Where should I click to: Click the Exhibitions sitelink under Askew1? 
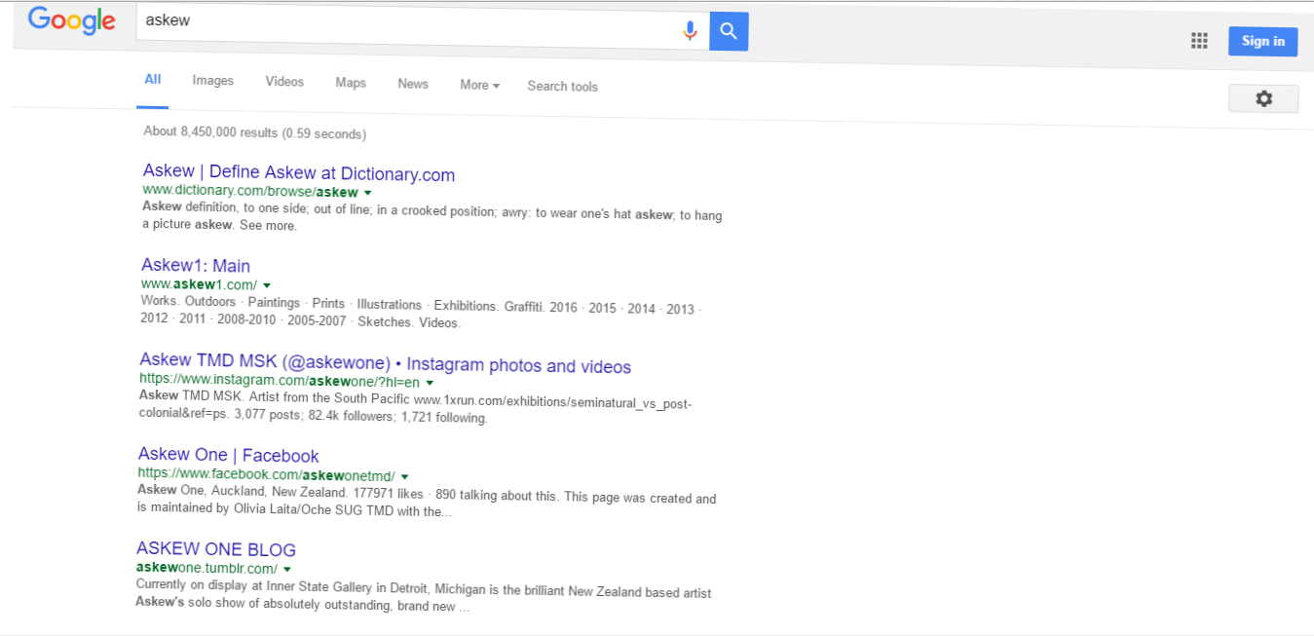466,305
